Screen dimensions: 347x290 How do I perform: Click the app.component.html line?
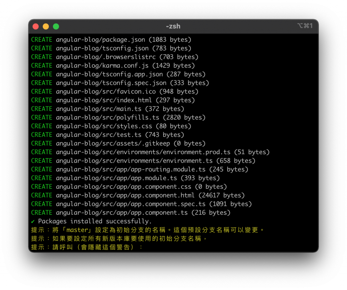click(138, 195)
